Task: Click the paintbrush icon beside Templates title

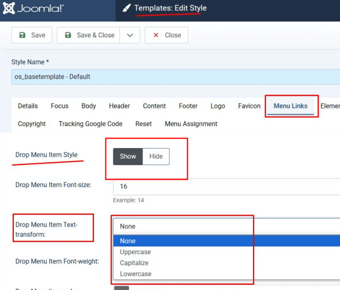Action: pos(127,8)
